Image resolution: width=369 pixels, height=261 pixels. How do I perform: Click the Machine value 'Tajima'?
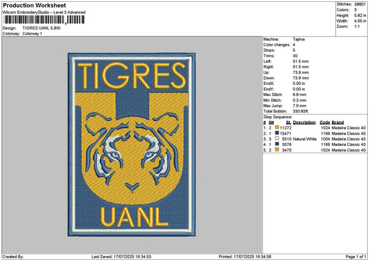coord(299,39)
